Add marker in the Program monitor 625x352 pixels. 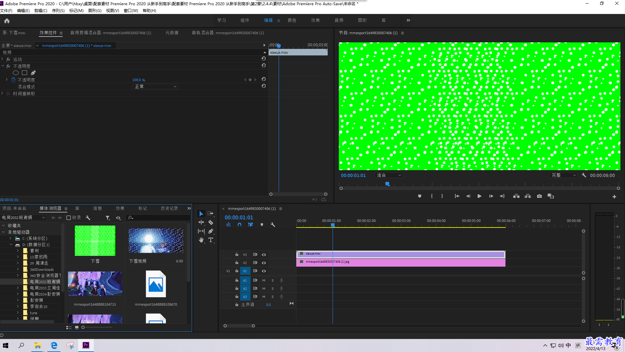click(x=419, y=196)
